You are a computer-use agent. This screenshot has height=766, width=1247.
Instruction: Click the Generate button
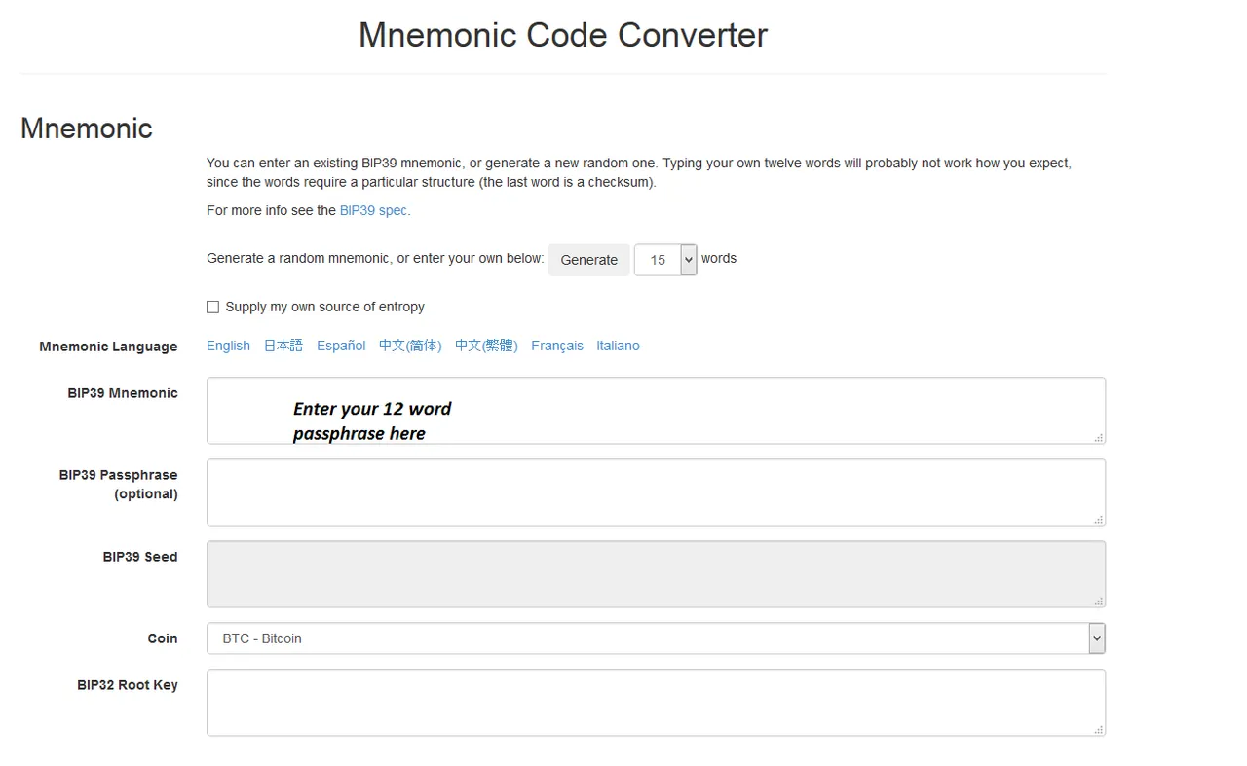pos(589,260)
